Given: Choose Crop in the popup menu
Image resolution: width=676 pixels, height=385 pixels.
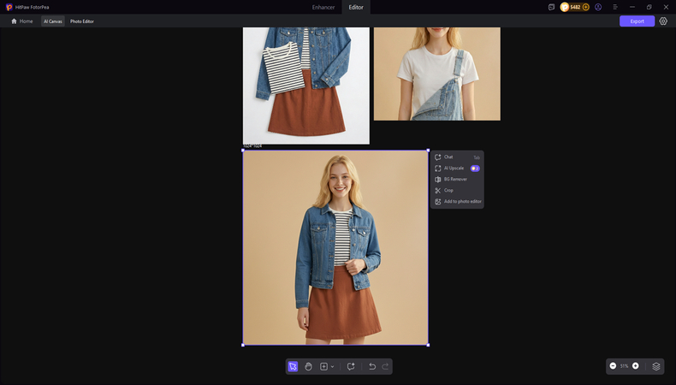Looking at the screenshot, I should [x=457, y=190].
